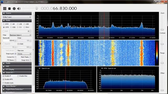This screenshot has width=168, height=94.
Task: Adjust the Contrast slider handle
Action: click(162, 44)
